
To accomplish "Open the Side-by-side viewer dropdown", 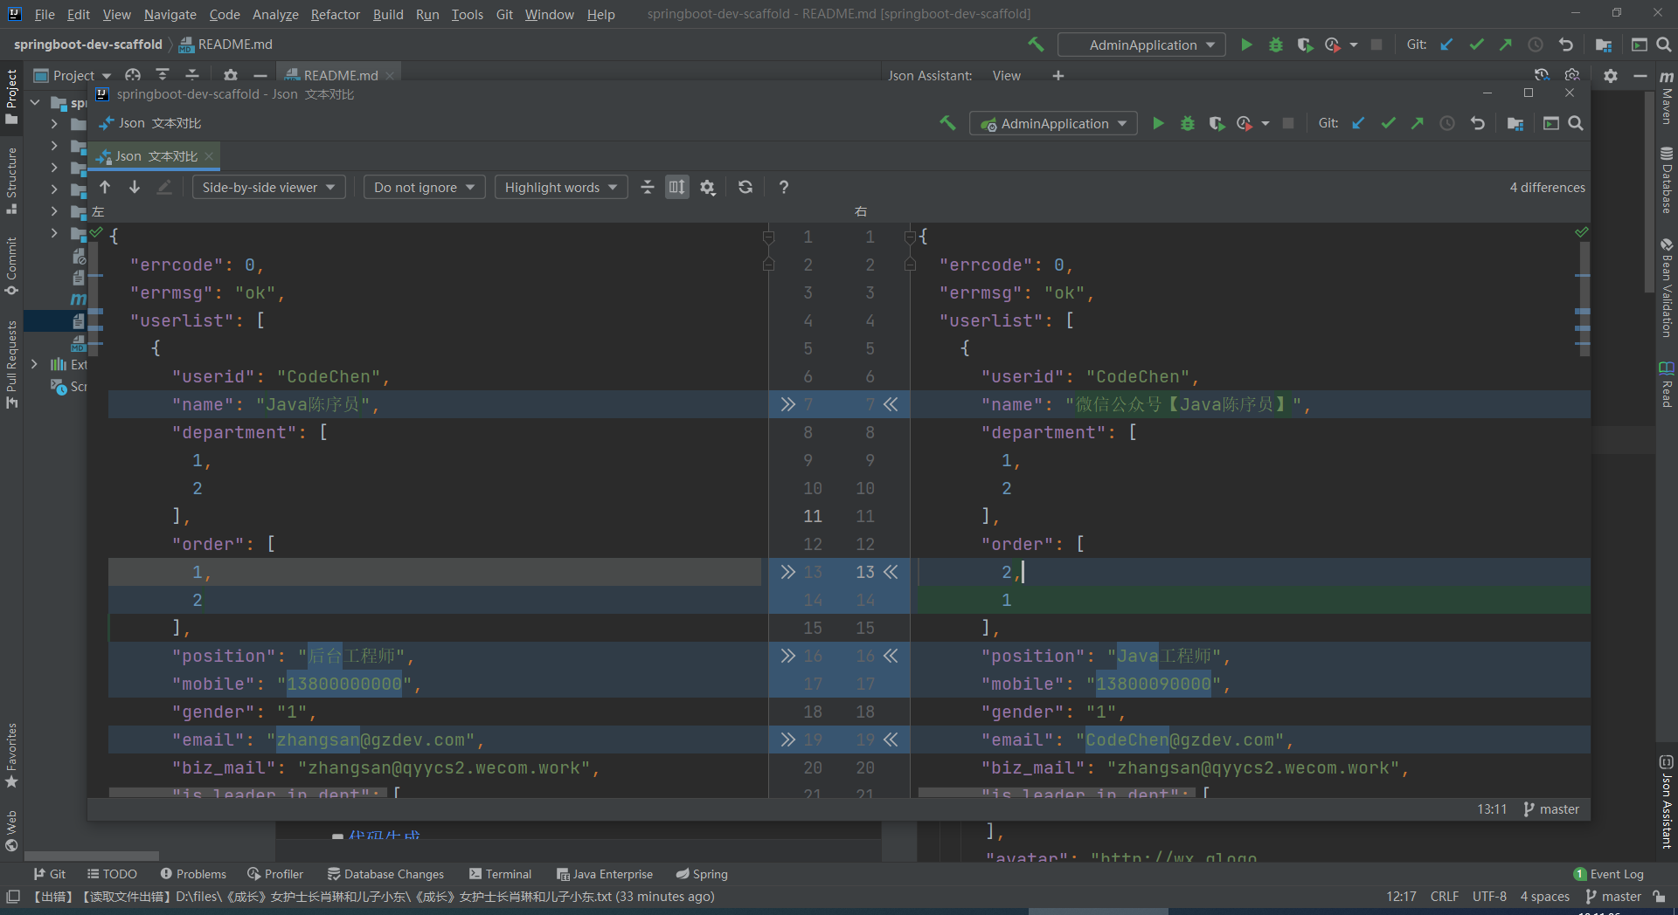I will [268, 187].
